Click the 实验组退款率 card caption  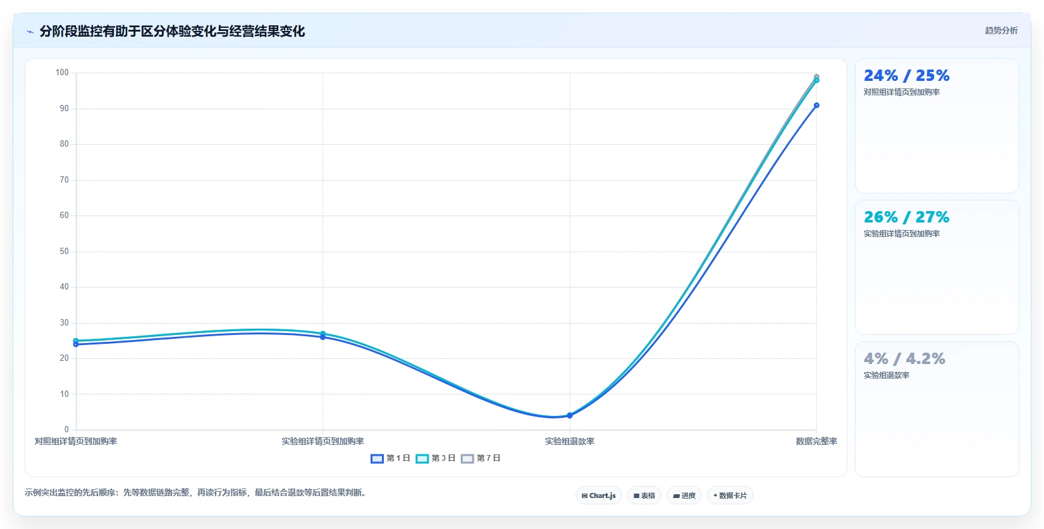(x=887, y=375)
